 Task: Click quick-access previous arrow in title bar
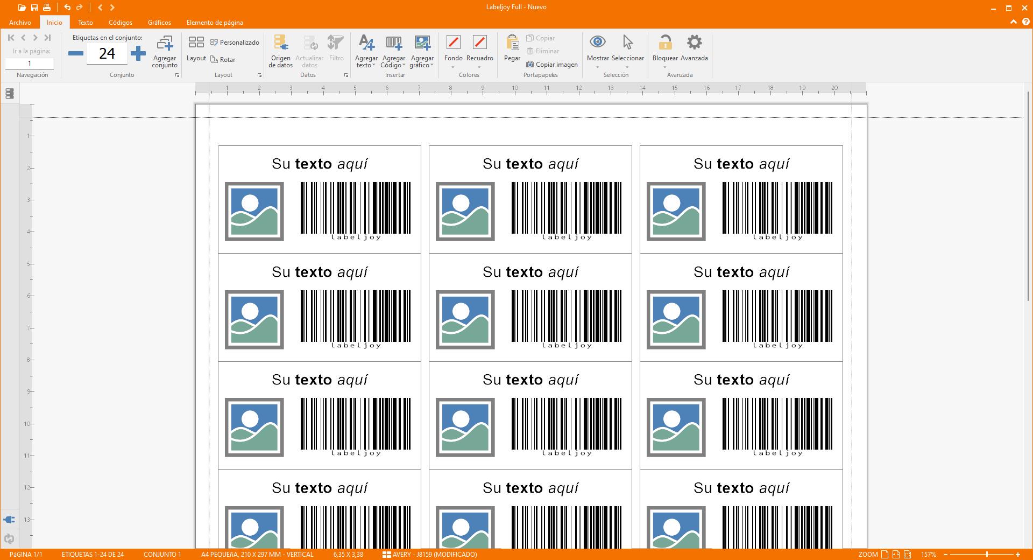tap(100, 8)
